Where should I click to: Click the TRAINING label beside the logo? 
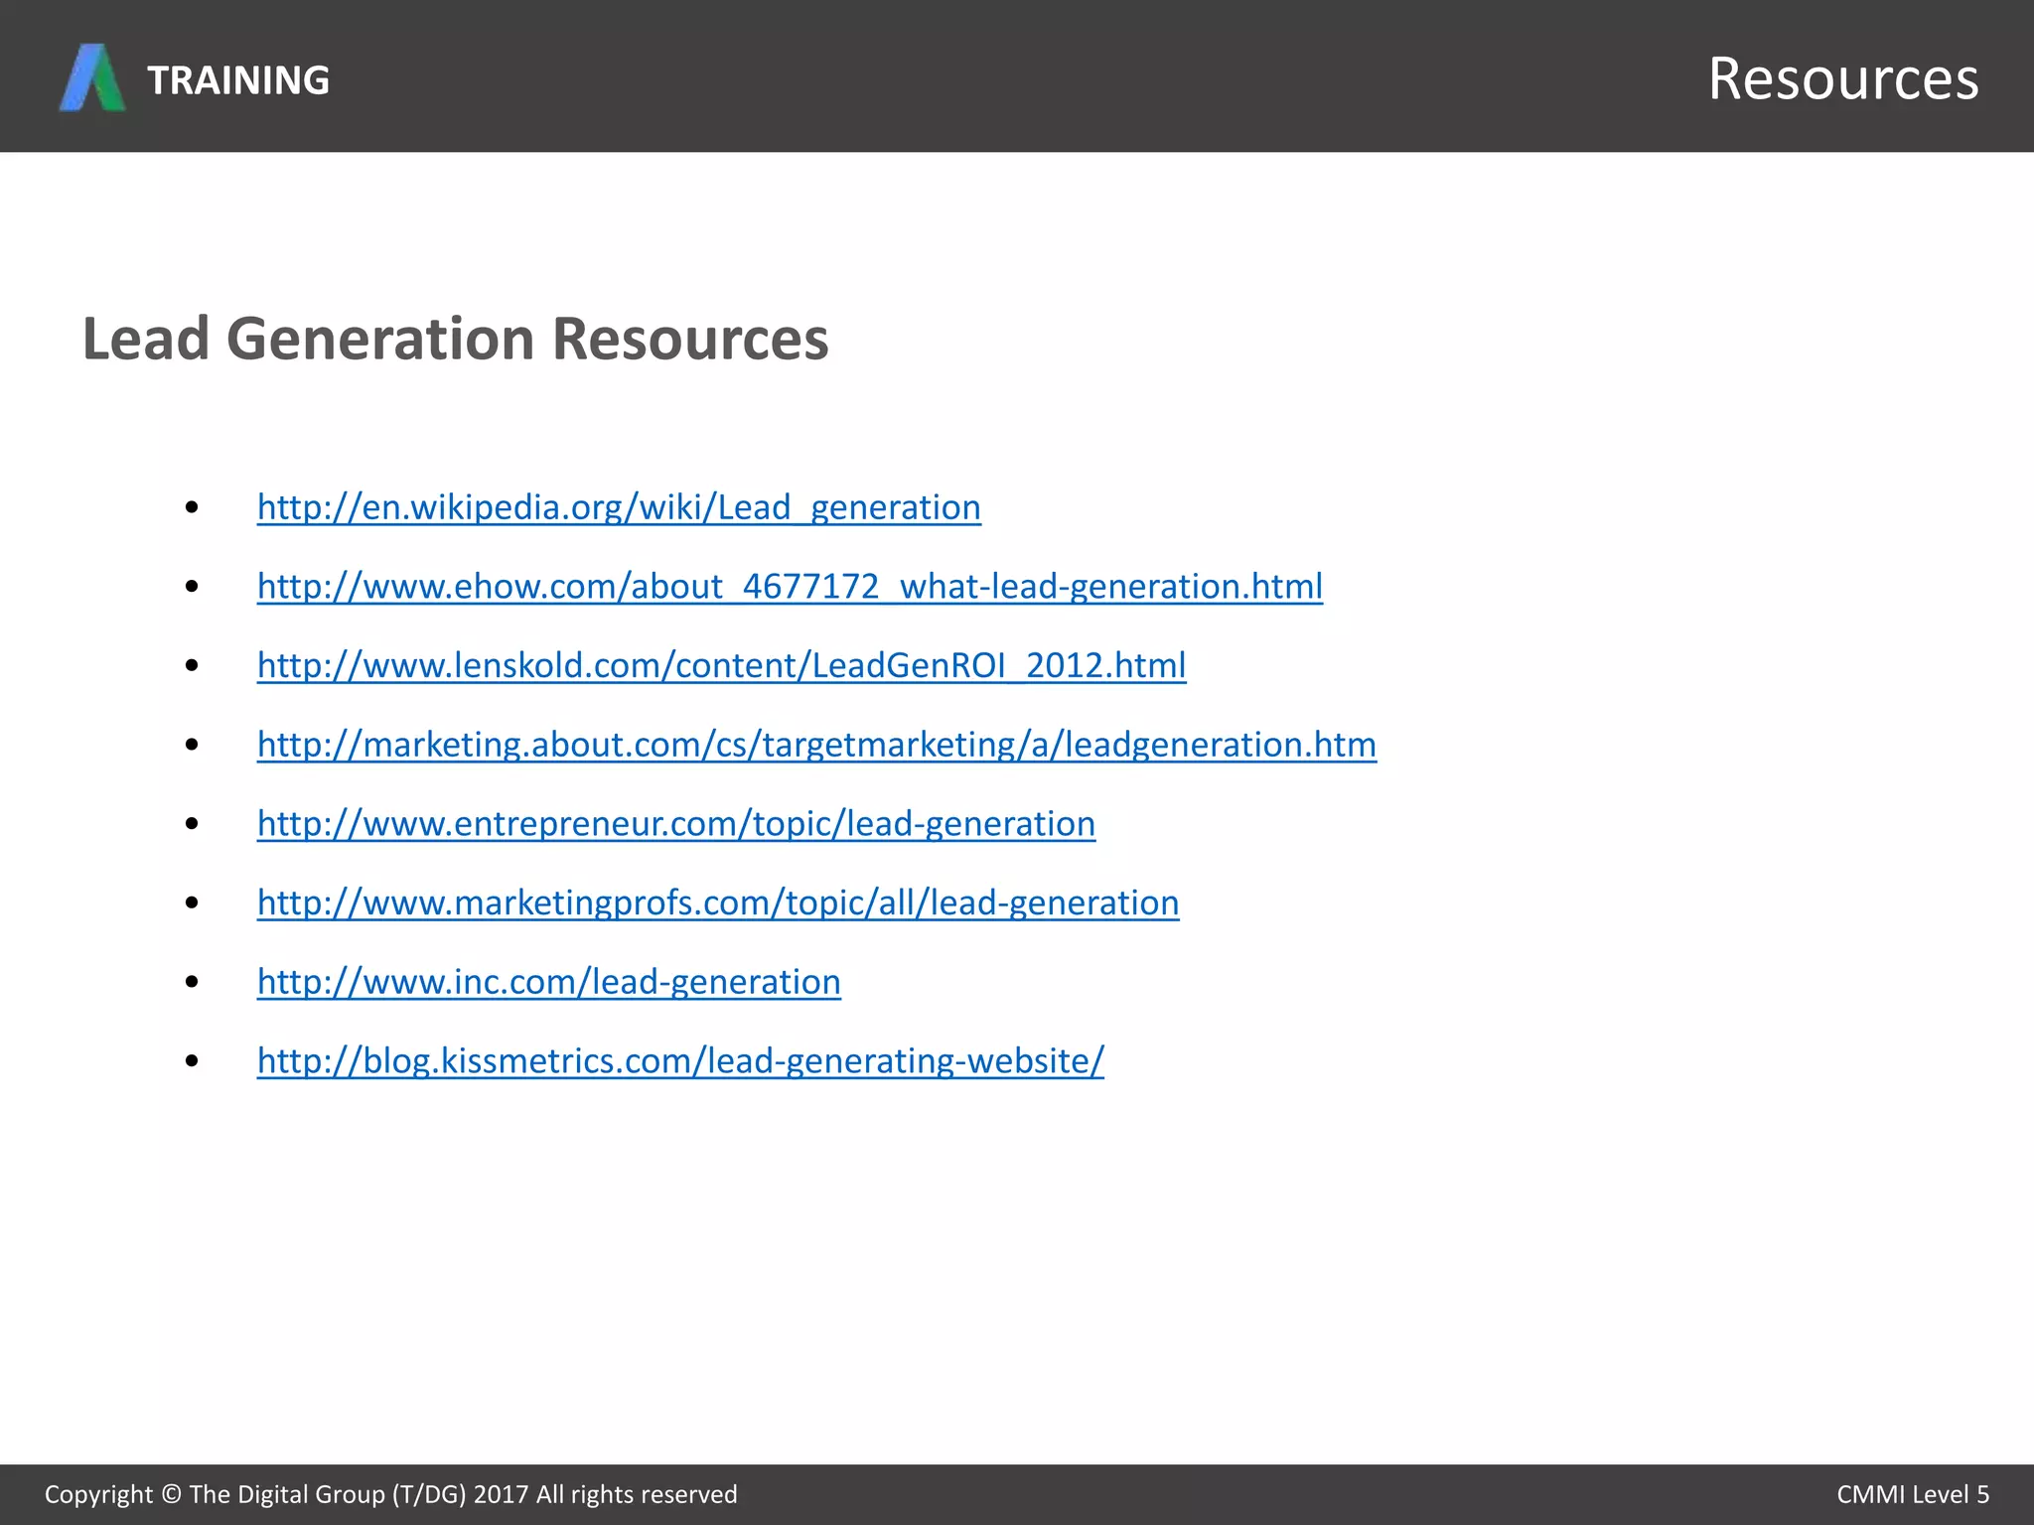(238, 80)
